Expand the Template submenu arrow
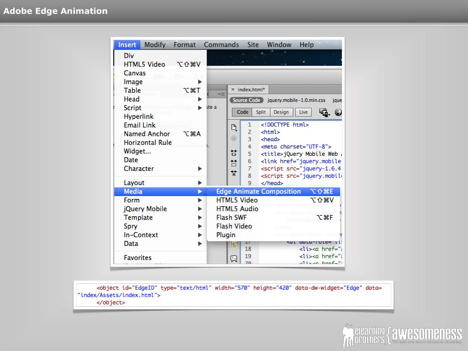This screenshot has width=468, height=351. pos(200,218)
